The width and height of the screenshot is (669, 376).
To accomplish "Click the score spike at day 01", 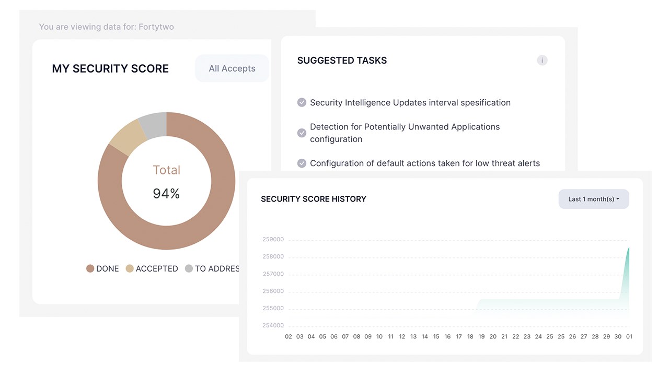I will click(628, 251).
